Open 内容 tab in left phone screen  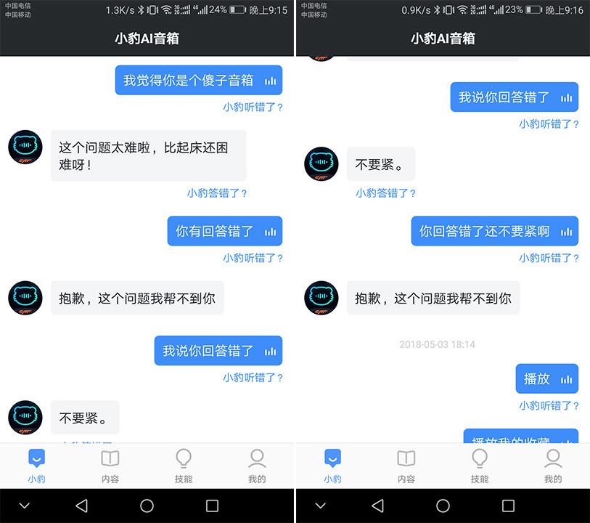pyautogui.click(x=110, y=466)
